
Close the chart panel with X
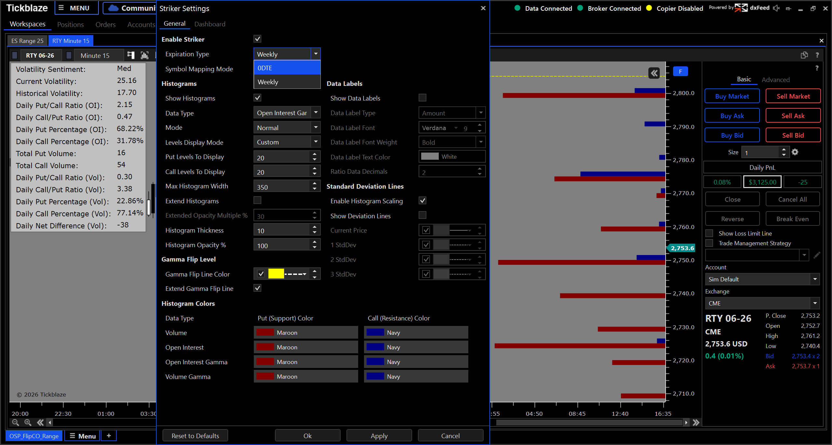click(x=822, y=41)
